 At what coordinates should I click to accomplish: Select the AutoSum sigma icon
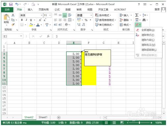coord(137,15)
